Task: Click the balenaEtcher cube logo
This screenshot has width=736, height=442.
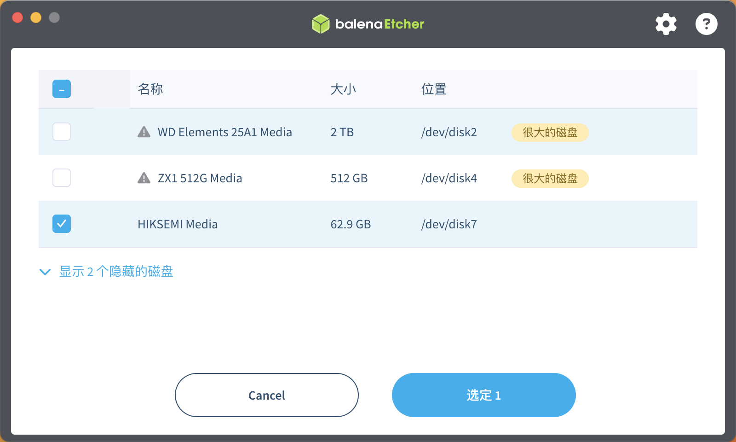Action: point(321,24)
